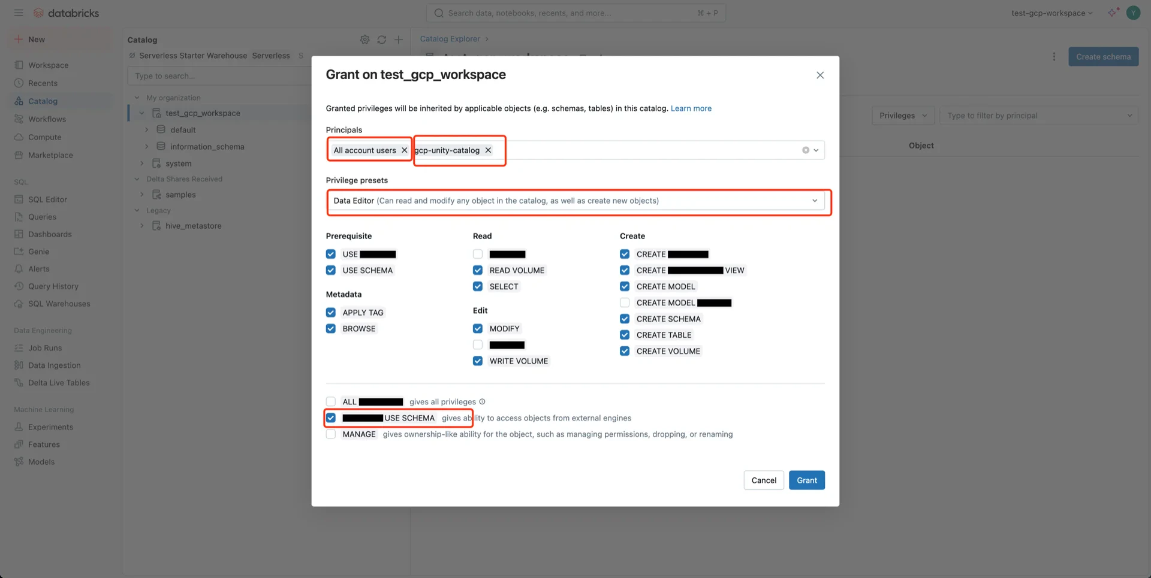Expand the information_schema node
This screenshot has width=1151, height=578.
point(147,147)
